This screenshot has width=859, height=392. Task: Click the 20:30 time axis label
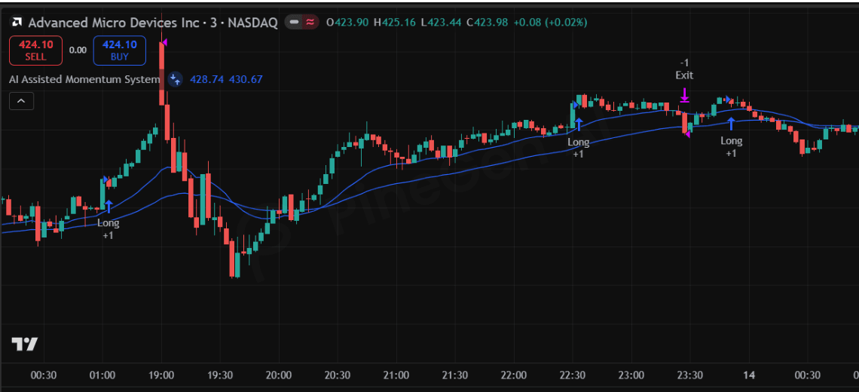(x=338, y=375)
